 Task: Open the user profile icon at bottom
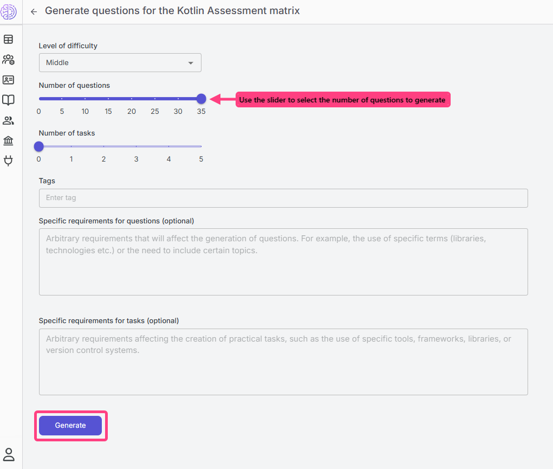tap(9, 454)
